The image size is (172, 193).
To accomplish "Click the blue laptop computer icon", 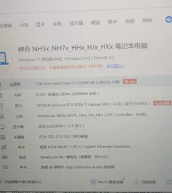I will pyautogui.click(x=4, y=58).
